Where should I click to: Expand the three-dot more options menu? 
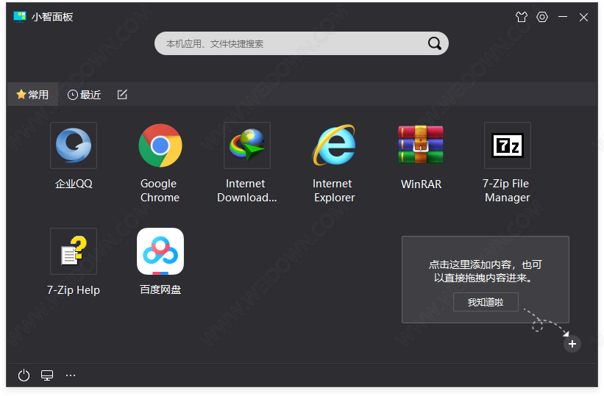pos(71,375)
